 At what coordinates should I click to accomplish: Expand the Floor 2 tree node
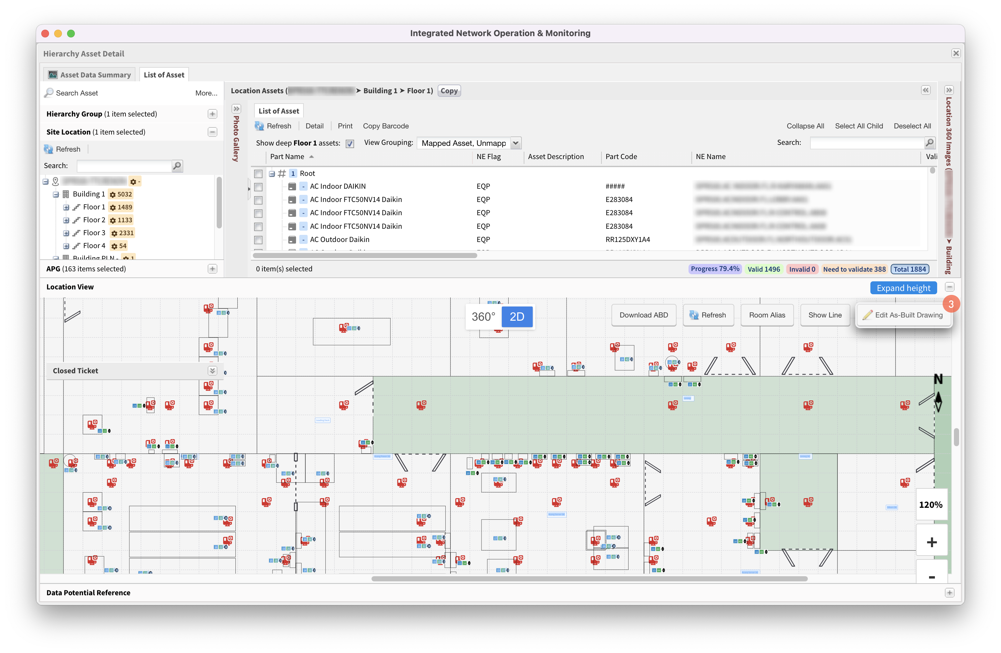tap(66, 220)
